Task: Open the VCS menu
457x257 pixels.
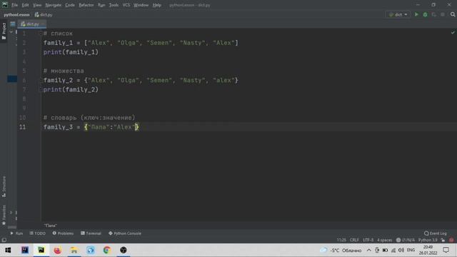Action: 126,5
